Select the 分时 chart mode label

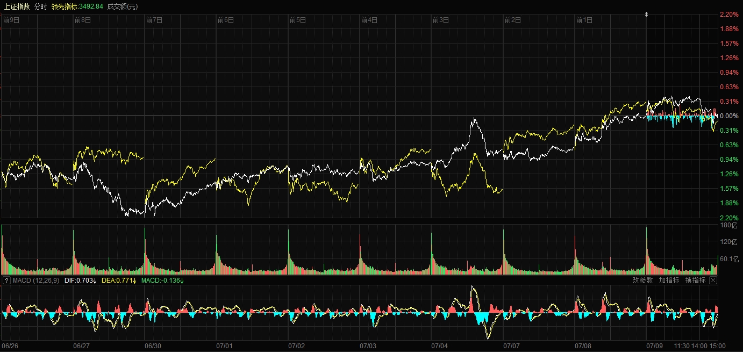click(x=40, y=6)
